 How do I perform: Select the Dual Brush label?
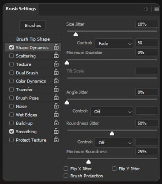tap(27, 73)
